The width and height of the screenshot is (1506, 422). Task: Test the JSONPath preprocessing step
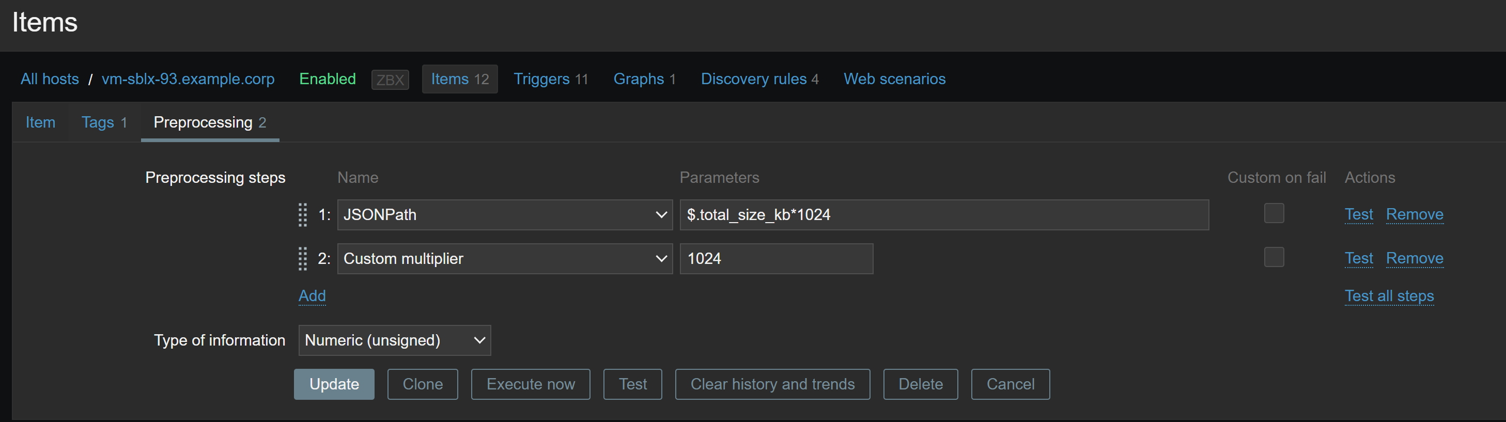click(x=1358, y=214)
